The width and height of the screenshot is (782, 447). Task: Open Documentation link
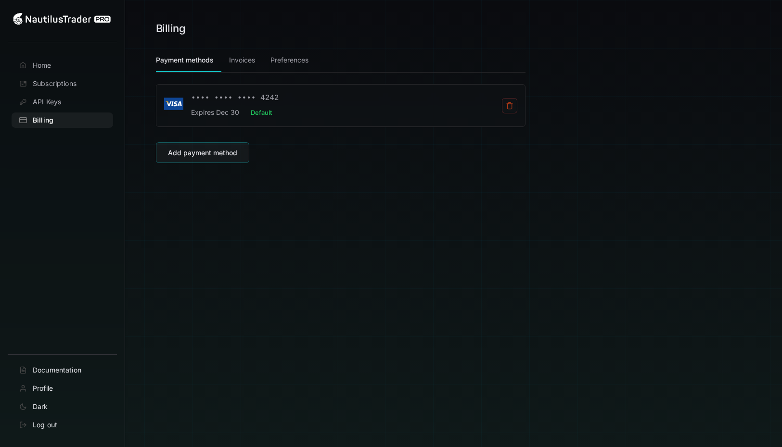62,370
